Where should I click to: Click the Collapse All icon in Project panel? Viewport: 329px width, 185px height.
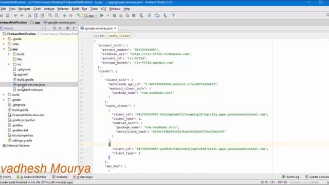coord(60,28)
